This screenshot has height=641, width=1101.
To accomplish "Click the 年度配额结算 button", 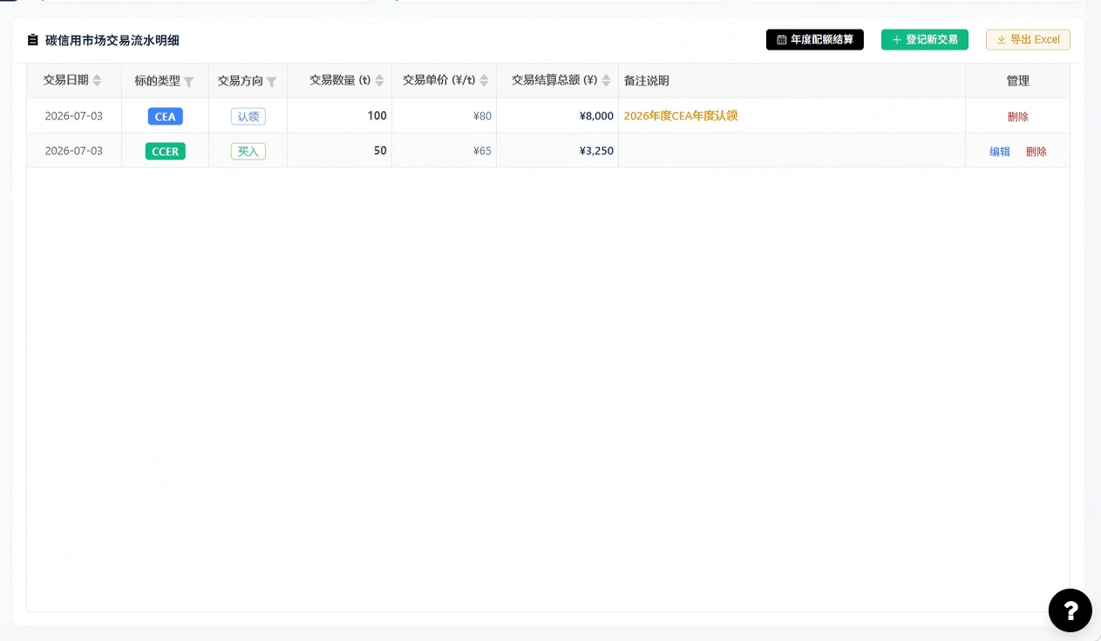I will pos(815,39).
